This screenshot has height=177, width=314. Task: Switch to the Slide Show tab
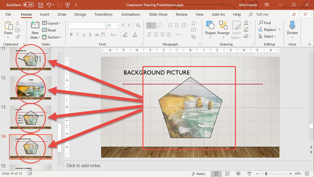tap(158, 14)
